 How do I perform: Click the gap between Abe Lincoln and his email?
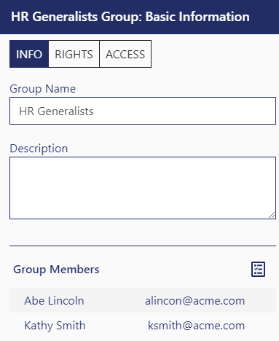114,300
